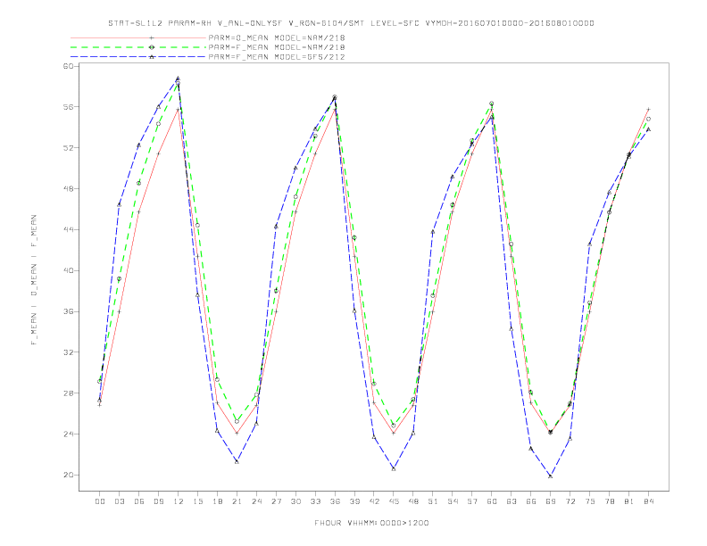The width and height of the screenshot is (707, 546).
Task: Click x-axis tick label 03
Action: pos(120,501)
